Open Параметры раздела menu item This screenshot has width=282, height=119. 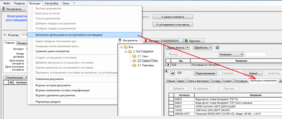click(48, 102)
